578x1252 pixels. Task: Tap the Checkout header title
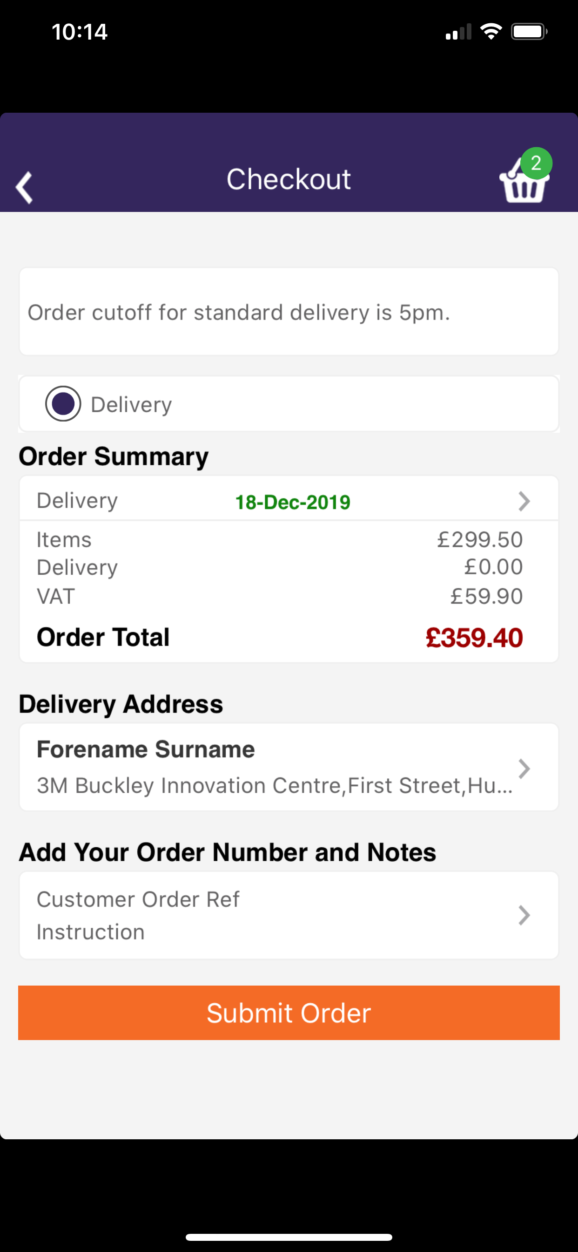tap(289, 179)
